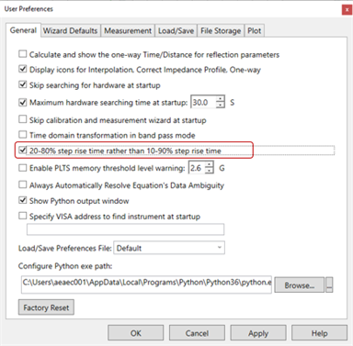The image size is (353, 346).
Task: Enable PLTS memory threshold level warning
Action: [x=23, y=168]
